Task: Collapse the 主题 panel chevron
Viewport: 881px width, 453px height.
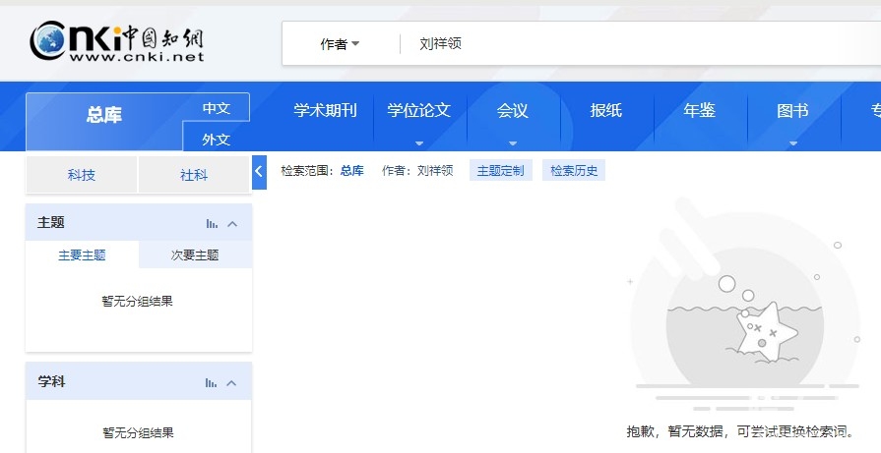Action: pos(232,223)
